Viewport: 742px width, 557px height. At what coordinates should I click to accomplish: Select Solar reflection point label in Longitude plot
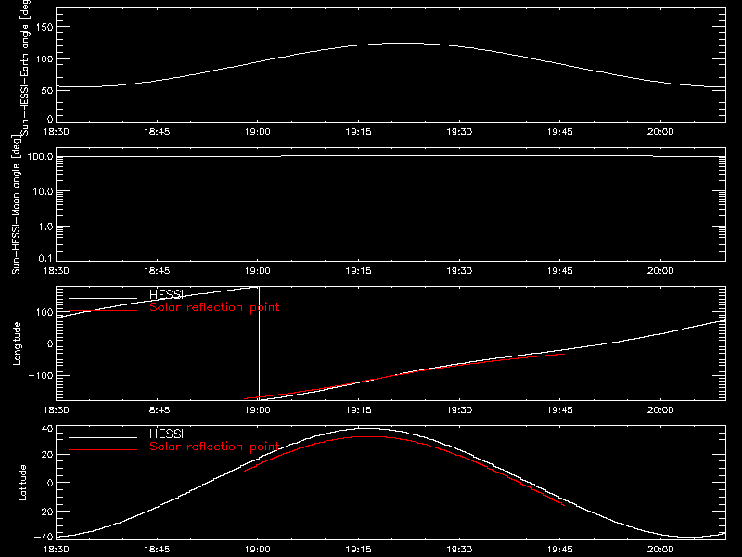[214, 307]
